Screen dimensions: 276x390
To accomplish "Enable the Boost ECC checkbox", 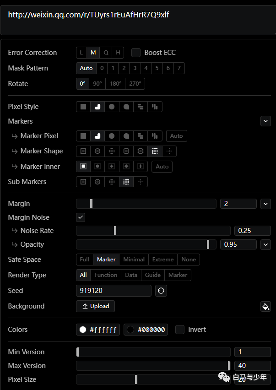I will point(136,53).
